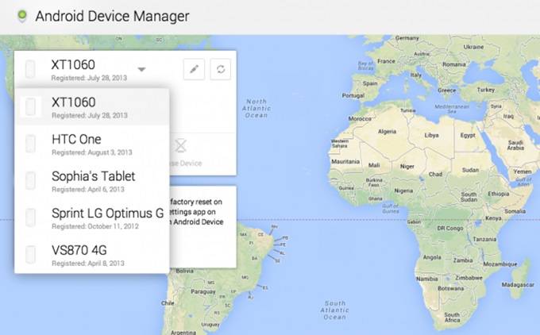Screen dimensions: 540x335
Task: Click the phone icon in the list's XT1060 row
Action: (x=30, y=106)
